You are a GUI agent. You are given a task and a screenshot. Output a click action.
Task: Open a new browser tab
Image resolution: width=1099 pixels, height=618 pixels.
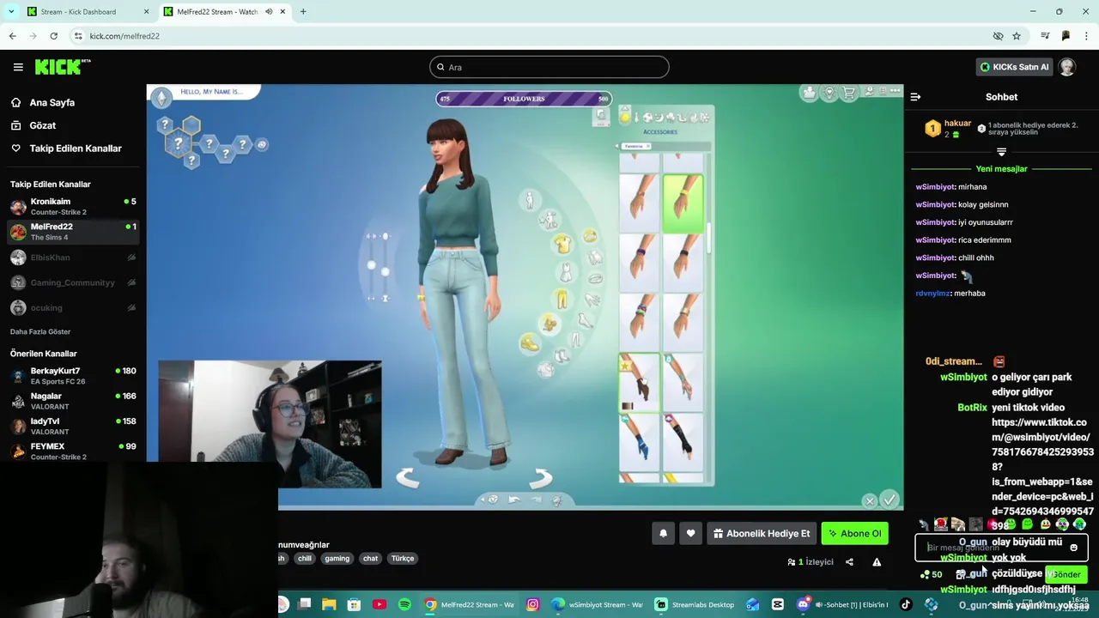(303, 12)
